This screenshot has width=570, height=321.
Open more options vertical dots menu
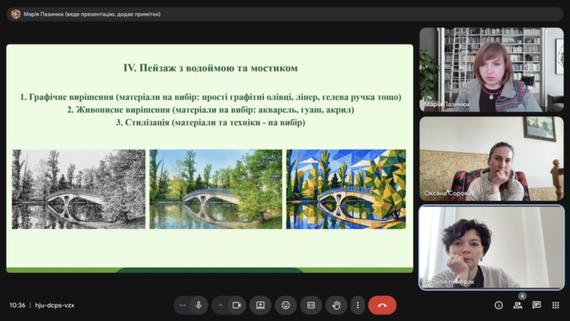coord(358,305)
